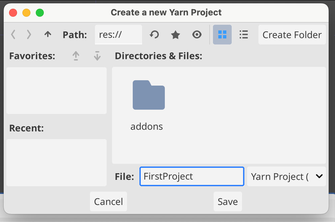Focus the File name field
This screenshot has width=335, height=222.
[x=192, y=176]
